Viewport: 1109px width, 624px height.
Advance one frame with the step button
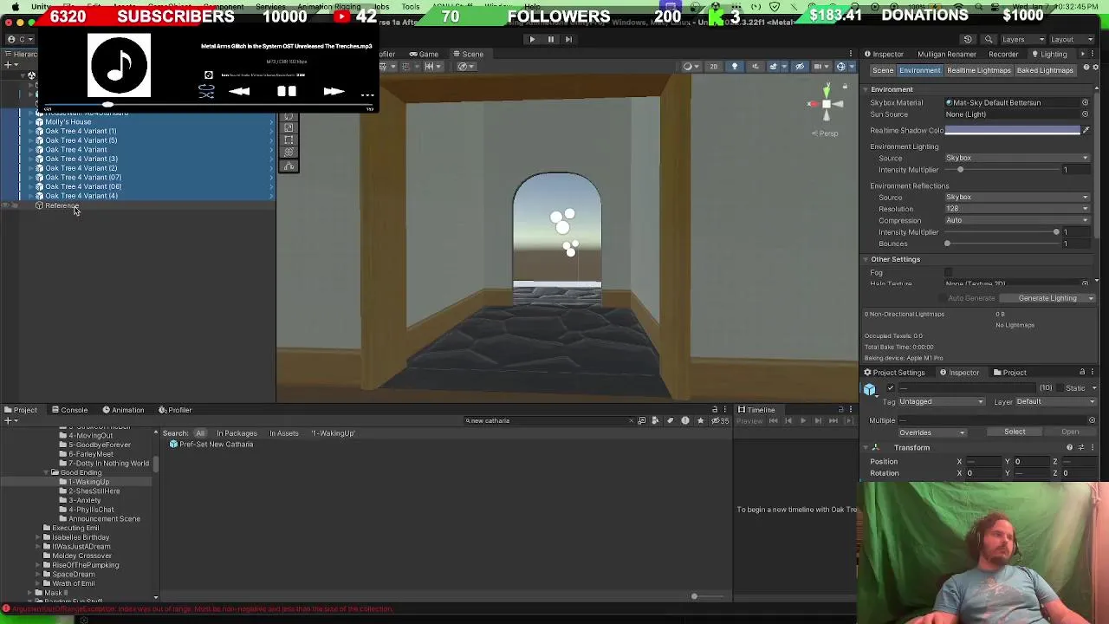pyautogui.click(x=568, y=39)
